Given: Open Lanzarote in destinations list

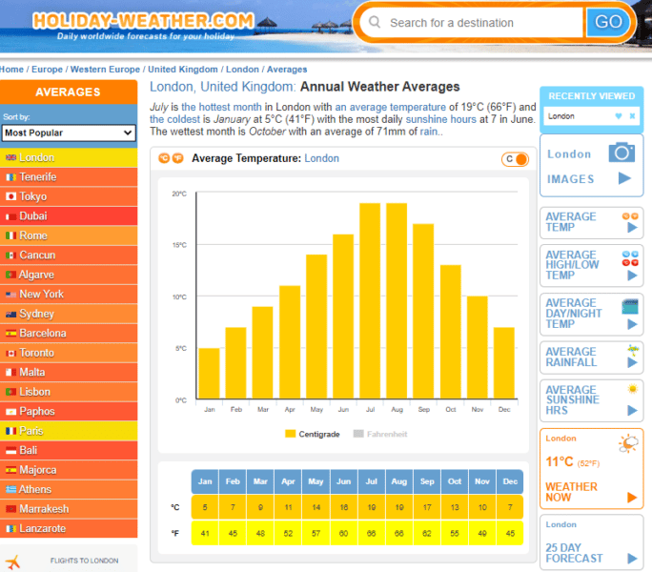Looking at the screenshot, I should (x=69, y=529).
